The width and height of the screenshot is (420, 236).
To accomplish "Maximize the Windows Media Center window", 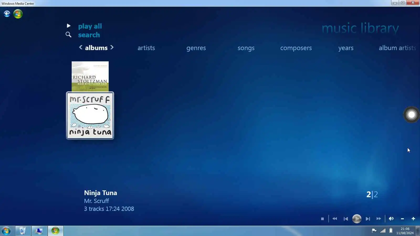I will pyautogui.click(x=402, y=3).
